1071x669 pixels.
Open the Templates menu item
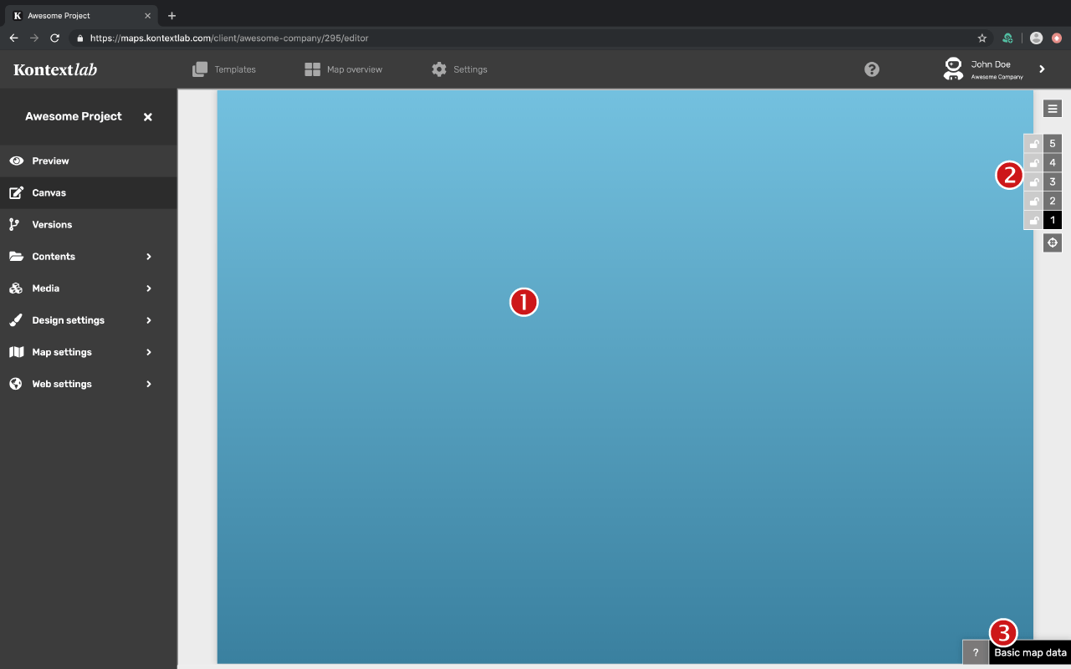coord(224,69)
